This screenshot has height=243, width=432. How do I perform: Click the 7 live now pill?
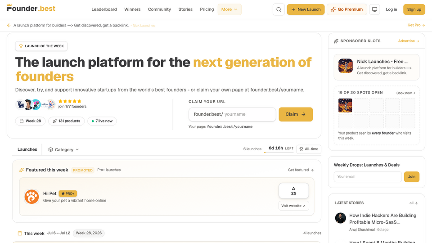point(102,121)
